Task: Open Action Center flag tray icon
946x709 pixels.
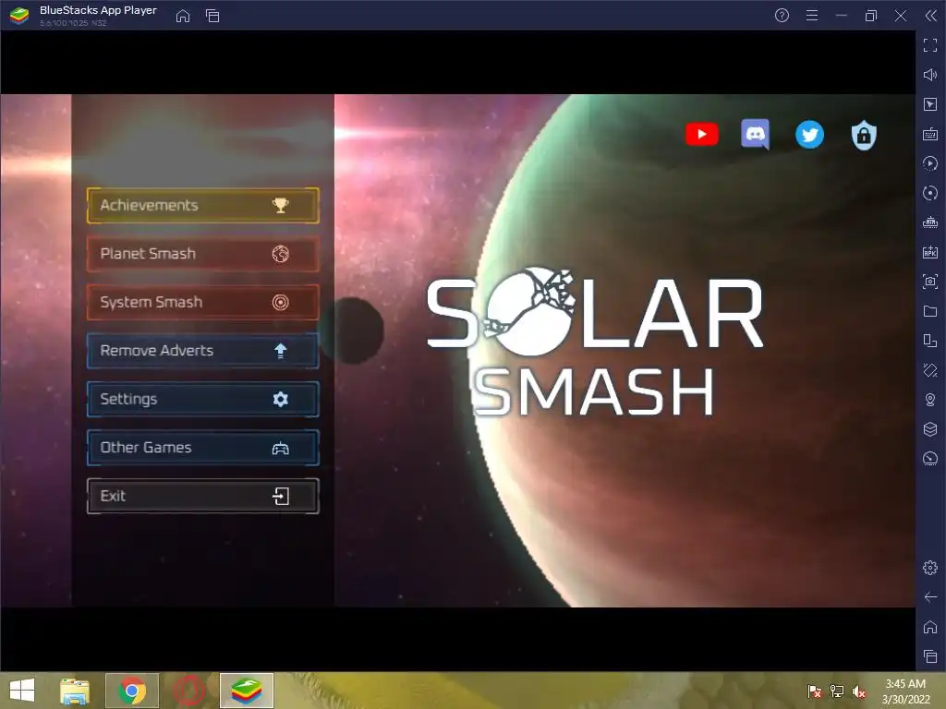Action: pos(815,691)
